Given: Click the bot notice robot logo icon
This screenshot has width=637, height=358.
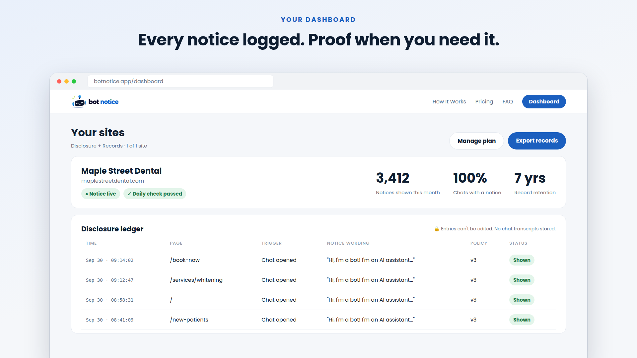Looking at the screenshot, I should 79,102.
